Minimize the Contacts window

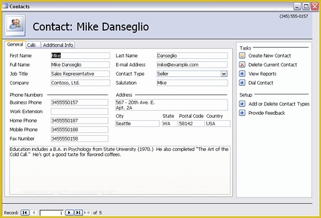[297, 6]
